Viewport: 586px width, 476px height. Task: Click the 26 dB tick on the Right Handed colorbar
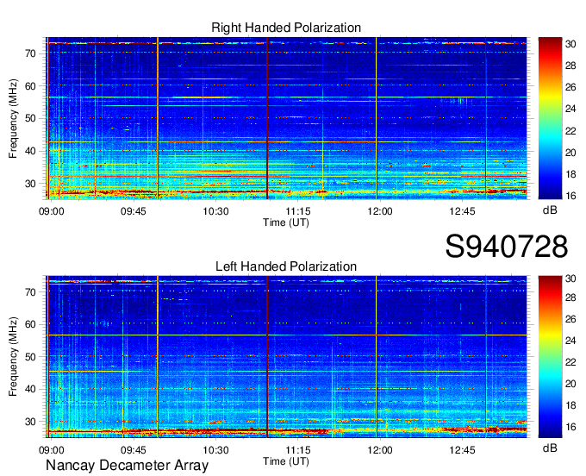pyautogui.click(x=570, y=87)
